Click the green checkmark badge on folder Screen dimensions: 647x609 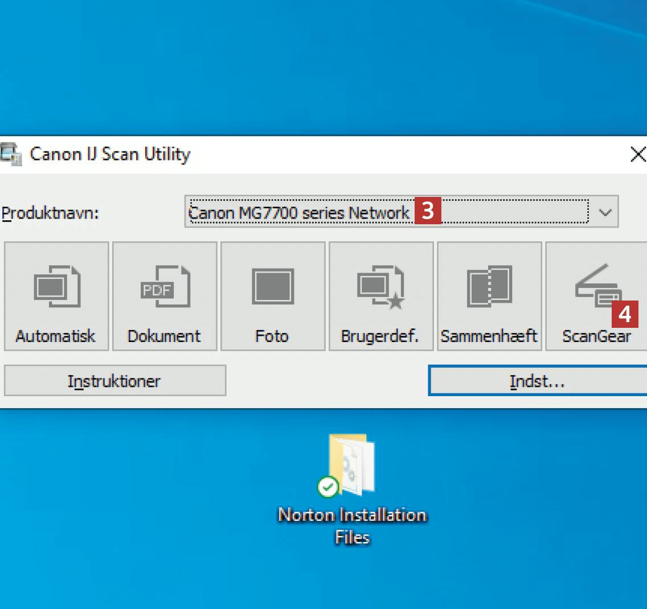coord(328,487)
